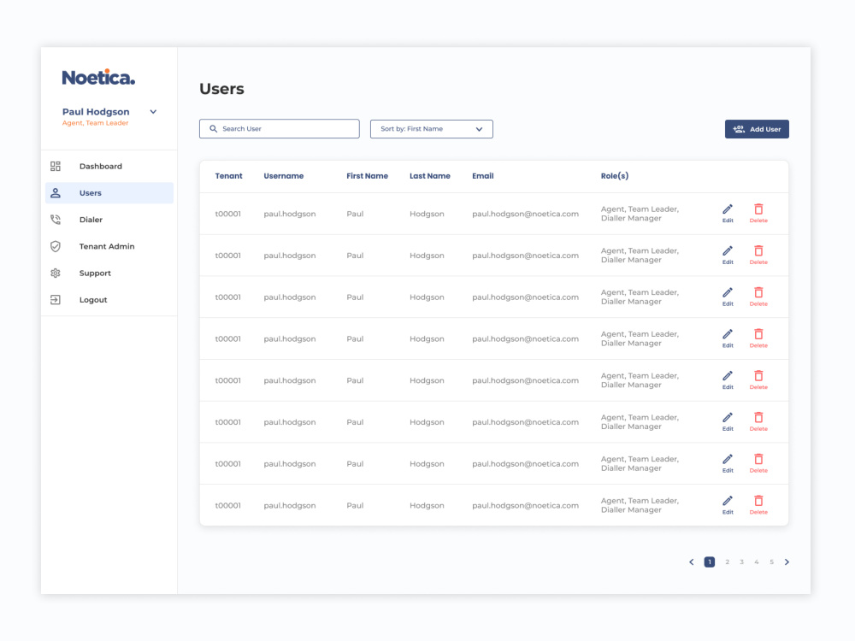Edit the sixth user row
The height and width of the screenshot is (641, 855).
pos(728,421)
